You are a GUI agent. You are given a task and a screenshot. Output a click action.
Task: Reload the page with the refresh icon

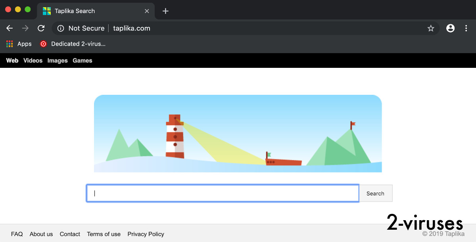[41, 28]
